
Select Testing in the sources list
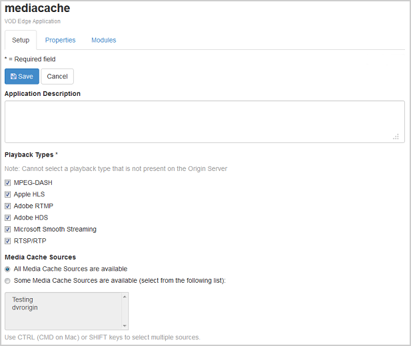23,300
